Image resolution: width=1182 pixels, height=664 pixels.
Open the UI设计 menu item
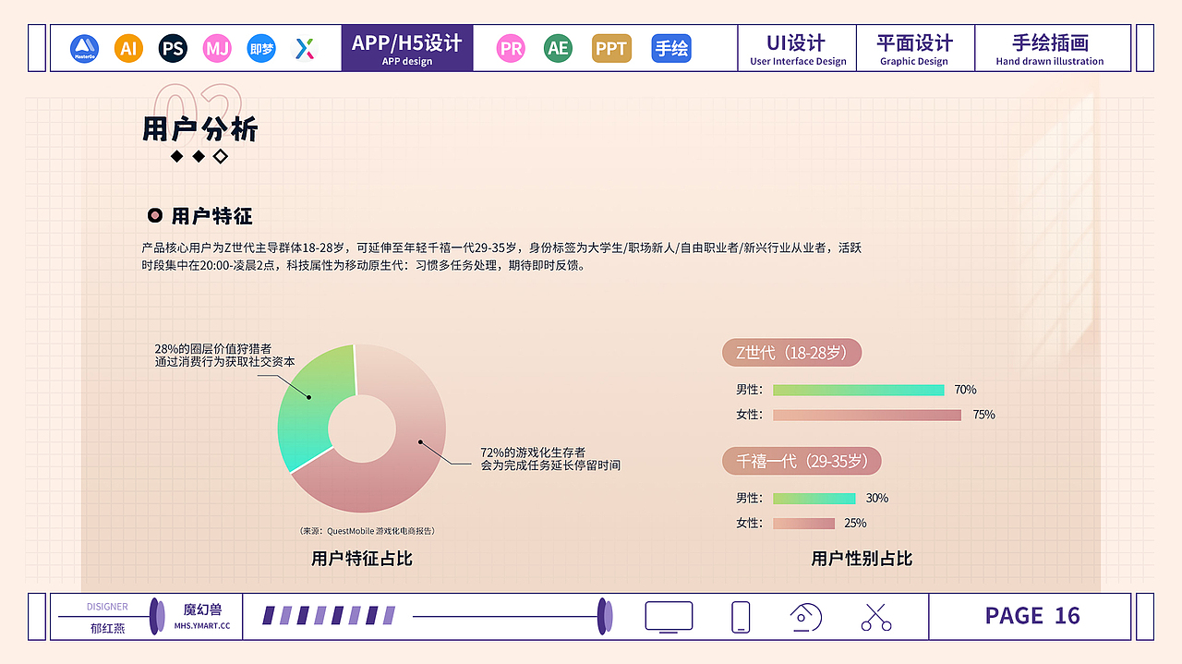click(796, 48)
